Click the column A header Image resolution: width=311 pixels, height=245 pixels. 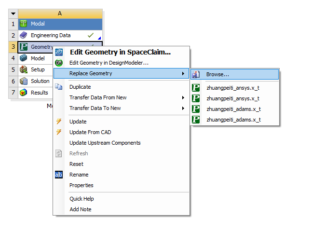point(60,14)
